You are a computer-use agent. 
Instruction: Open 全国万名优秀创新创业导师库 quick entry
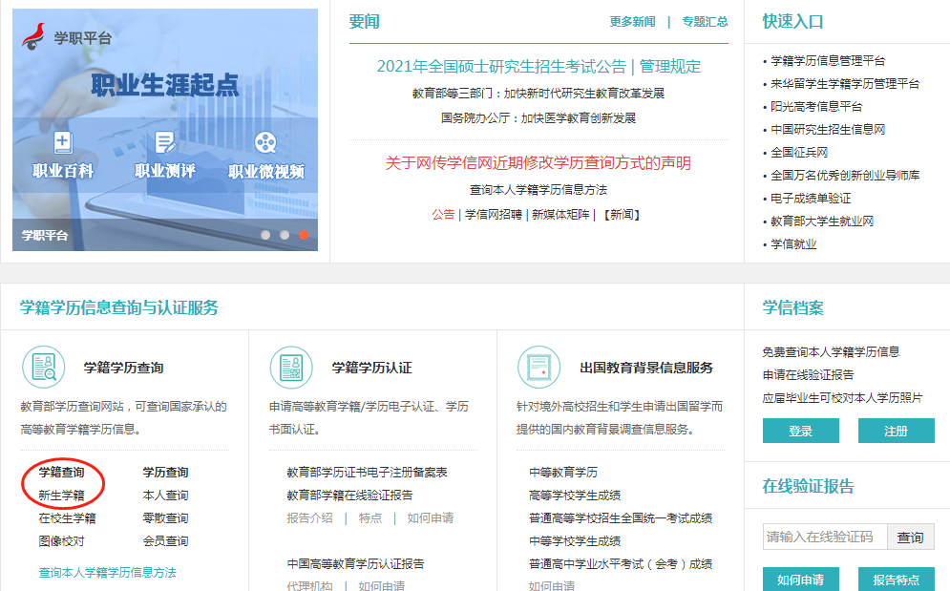845,176
